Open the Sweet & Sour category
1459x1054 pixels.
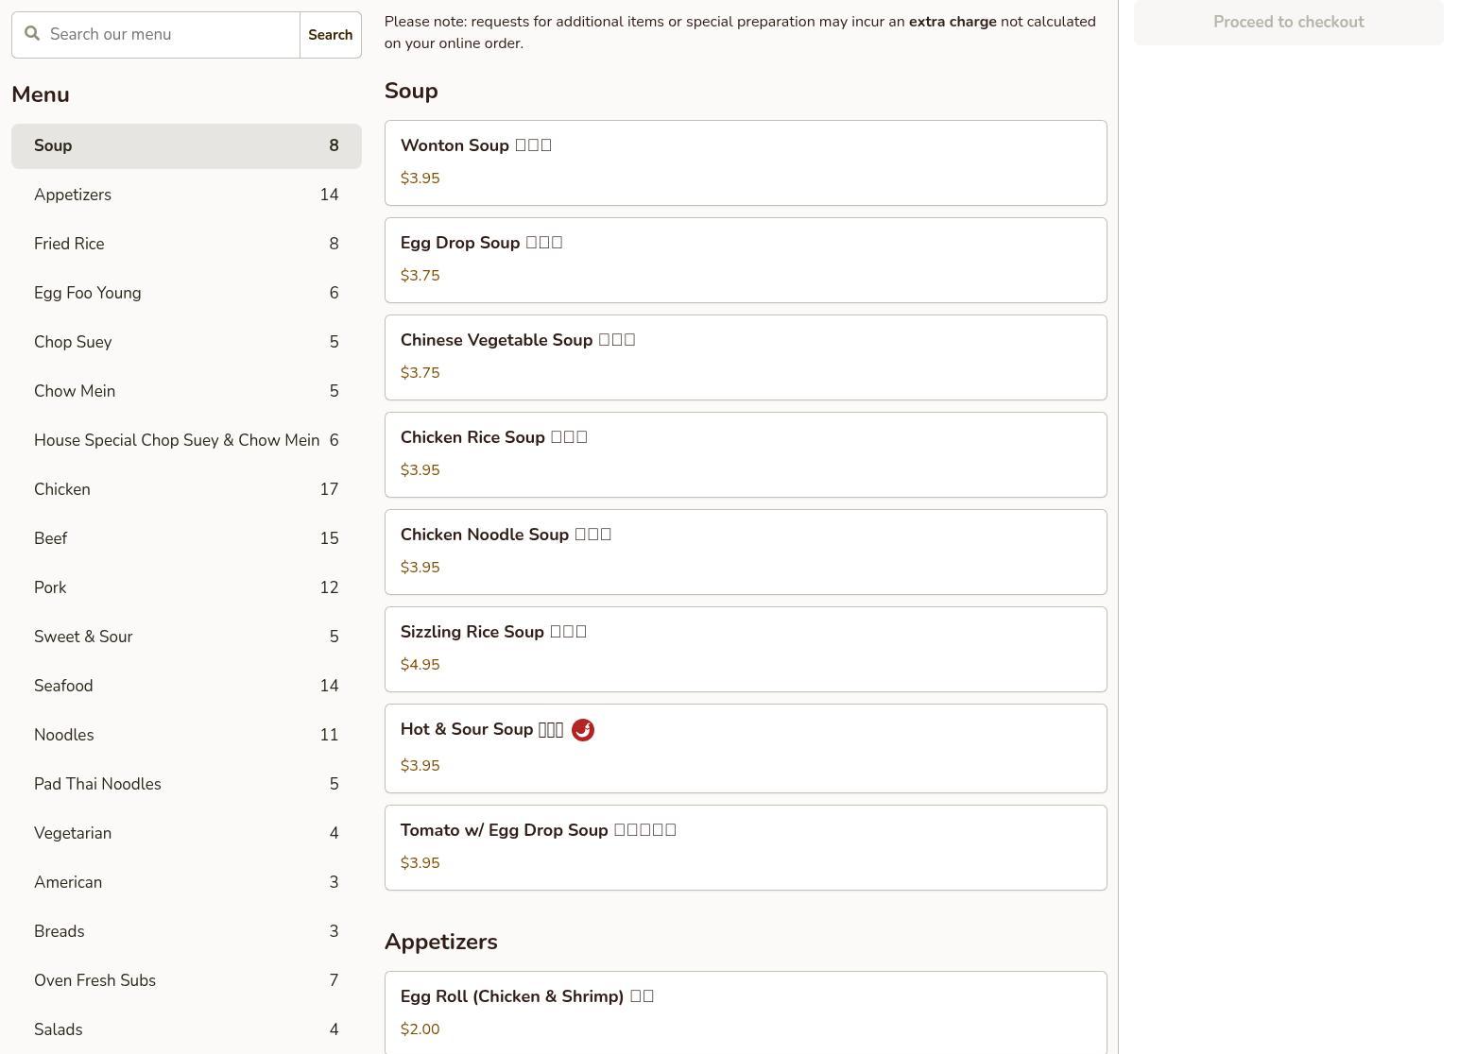[186, 637]
